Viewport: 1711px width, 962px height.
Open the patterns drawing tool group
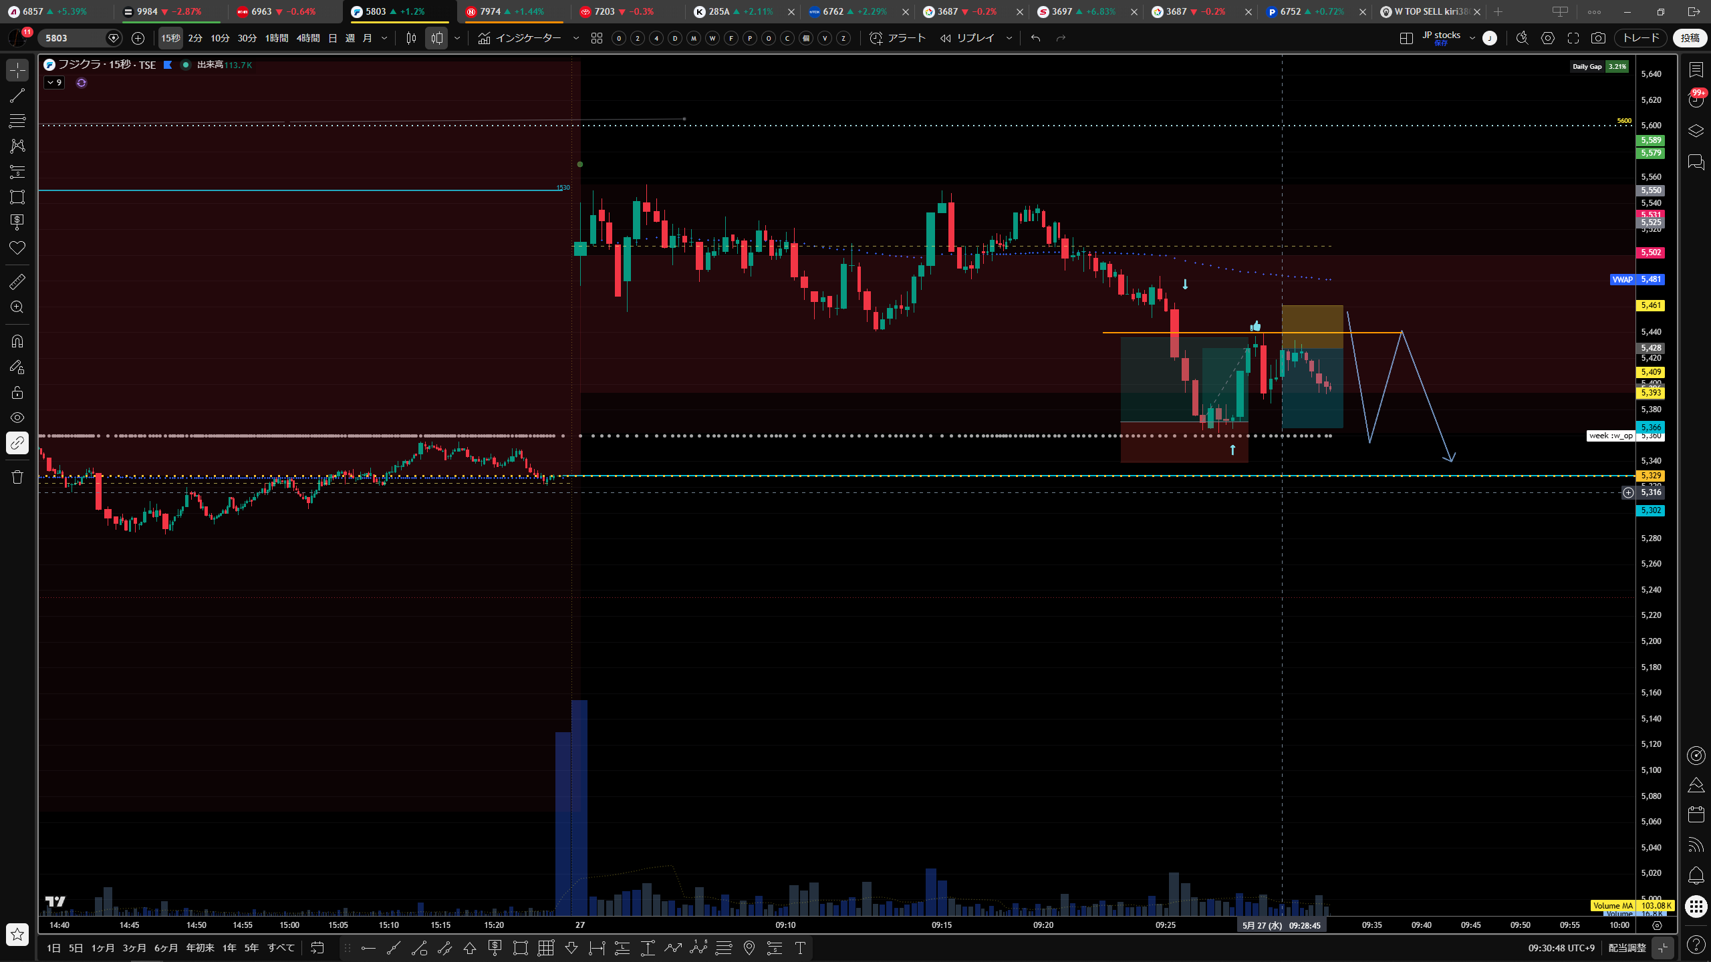[17, 146]
